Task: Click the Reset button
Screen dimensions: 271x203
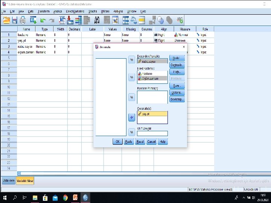Action: 140,142
